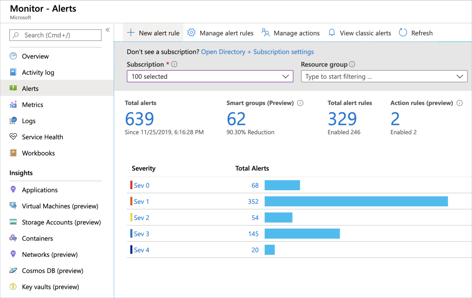Open Directory + Subscription settings link
Image resolution: width=472 pixels, height=298 pixels.
(257, 52)
